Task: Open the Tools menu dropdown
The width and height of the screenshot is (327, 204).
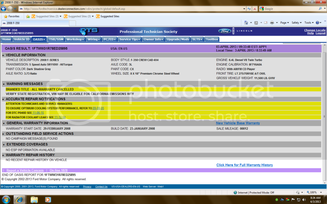Action: coord(309,23)
